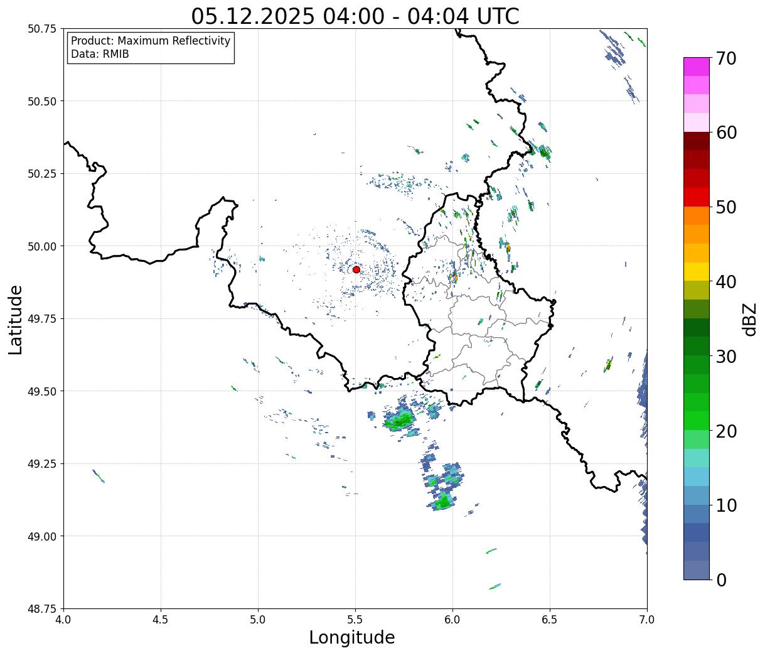Click the colorbar tick label 20
This screenshot has height=653, width=765.
click(726, 431)
